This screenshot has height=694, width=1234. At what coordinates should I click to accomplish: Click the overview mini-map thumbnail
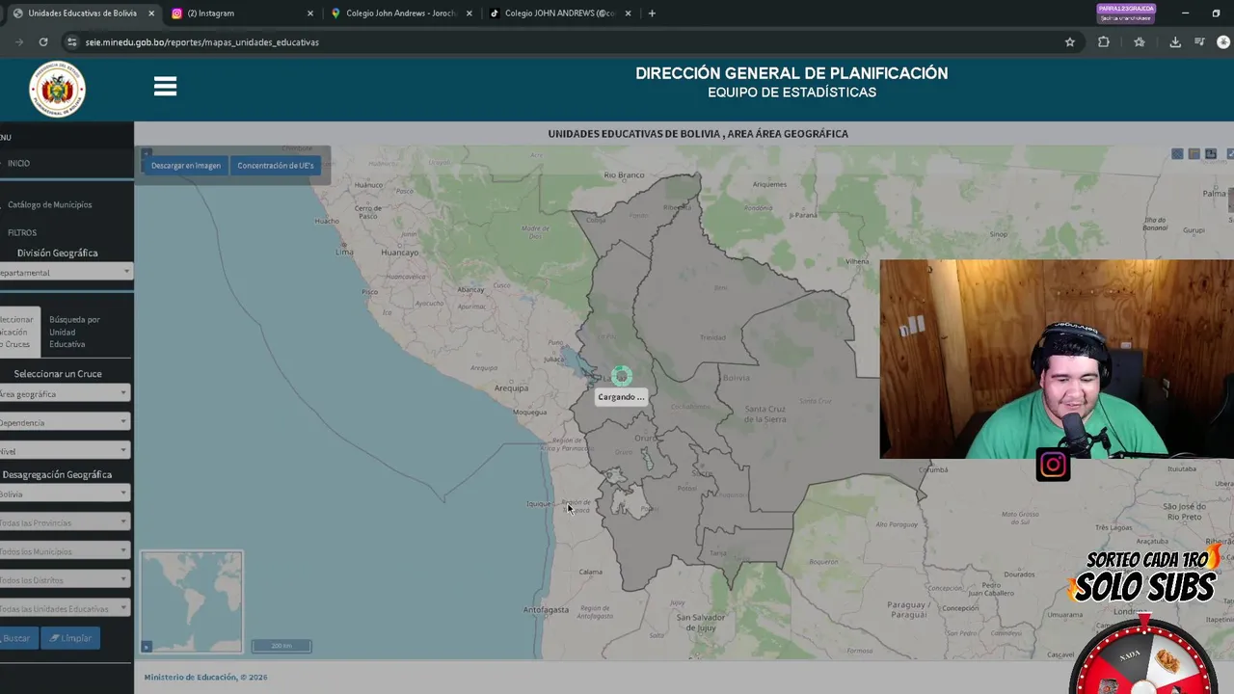(192, 600)
